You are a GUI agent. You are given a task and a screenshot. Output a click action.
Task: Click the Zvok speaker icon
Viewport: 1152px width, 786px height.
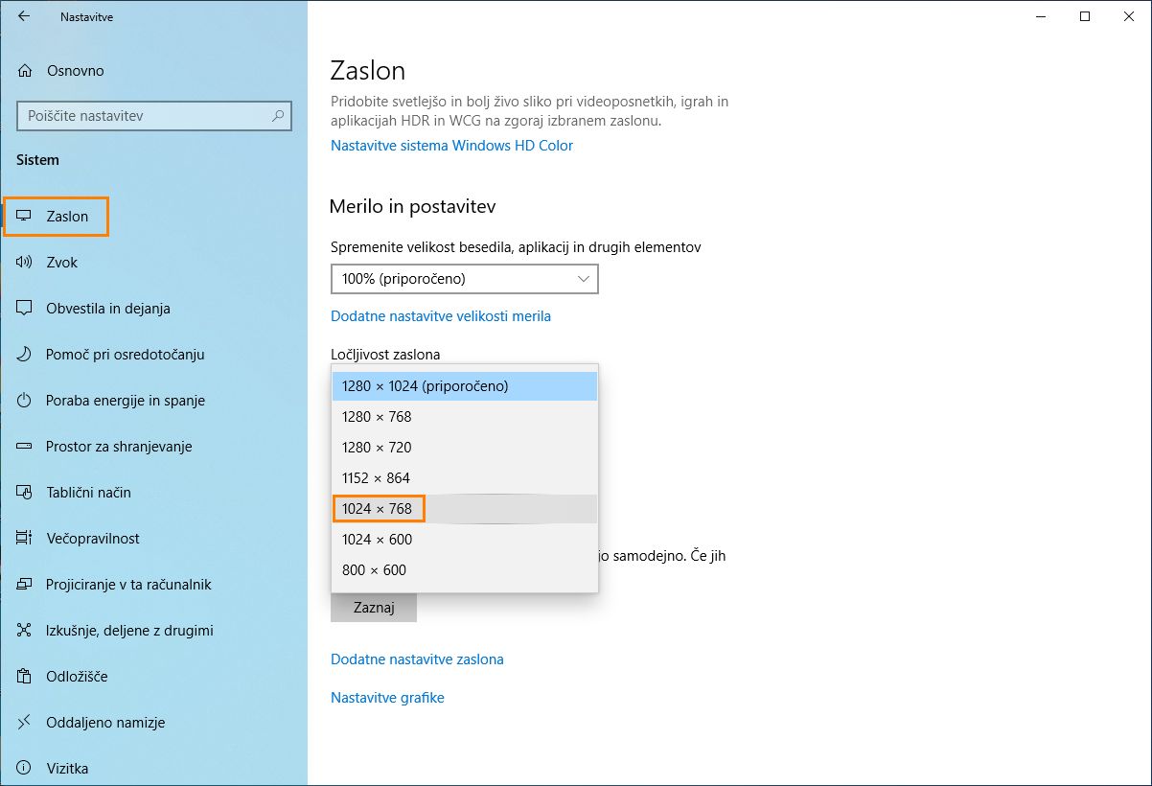(x=25, y=263)
